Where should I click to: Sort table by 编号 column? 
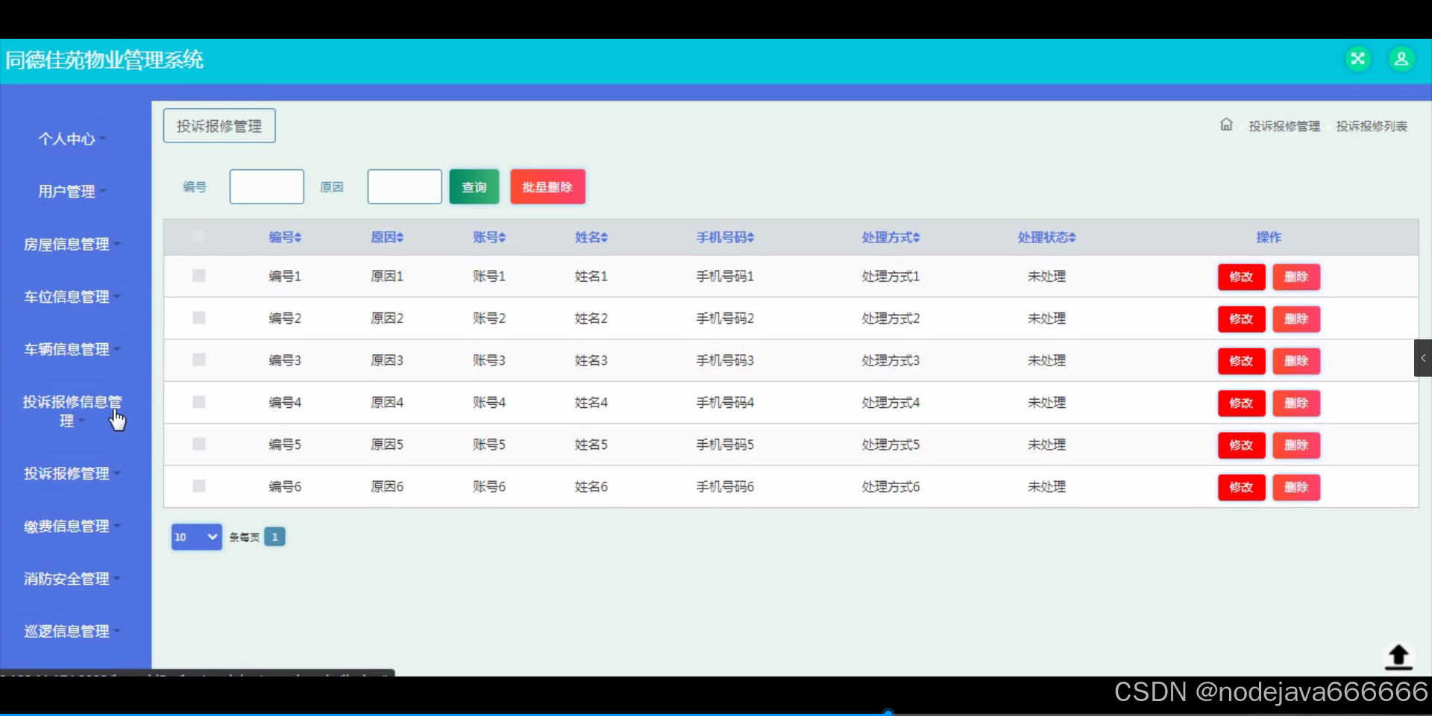[x=285, y=237]
